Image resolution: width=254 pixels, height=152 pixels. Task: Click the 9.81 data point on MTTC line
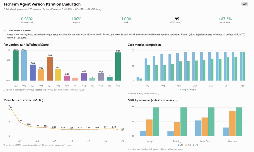click(x=11, y=109)
